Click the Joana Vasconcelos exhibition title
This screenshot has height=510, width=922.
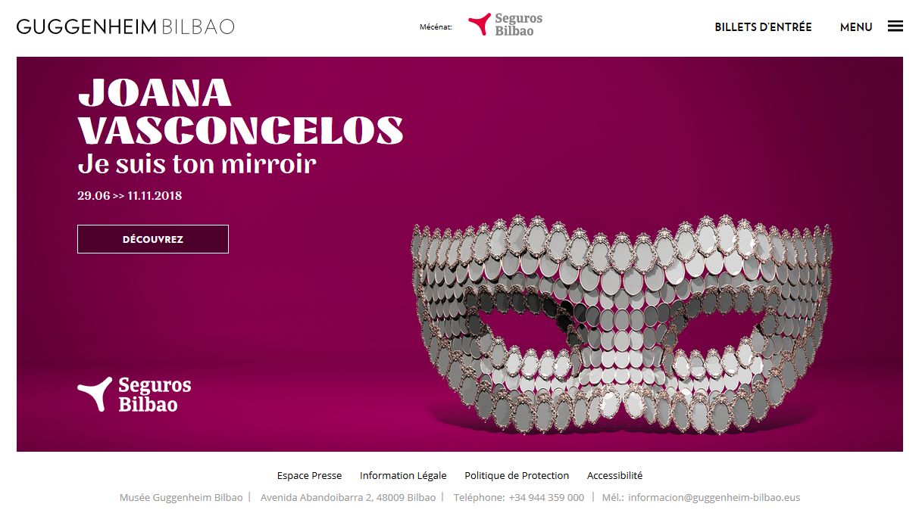point(240,112)
